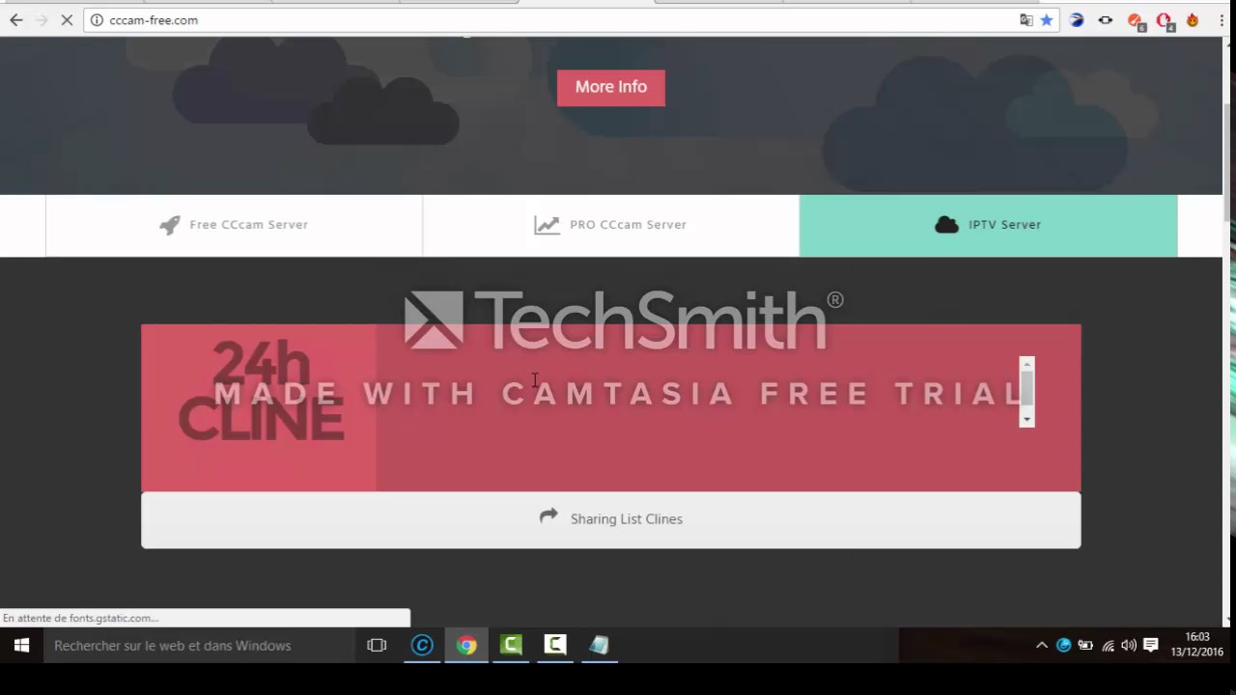
Task: Open the notepad-style taskbar icon
Action: [x=600, y=645]
